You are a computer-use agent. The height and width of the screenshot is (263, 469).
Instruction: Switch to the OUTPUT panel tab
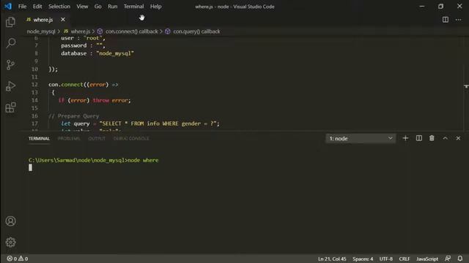97,139
